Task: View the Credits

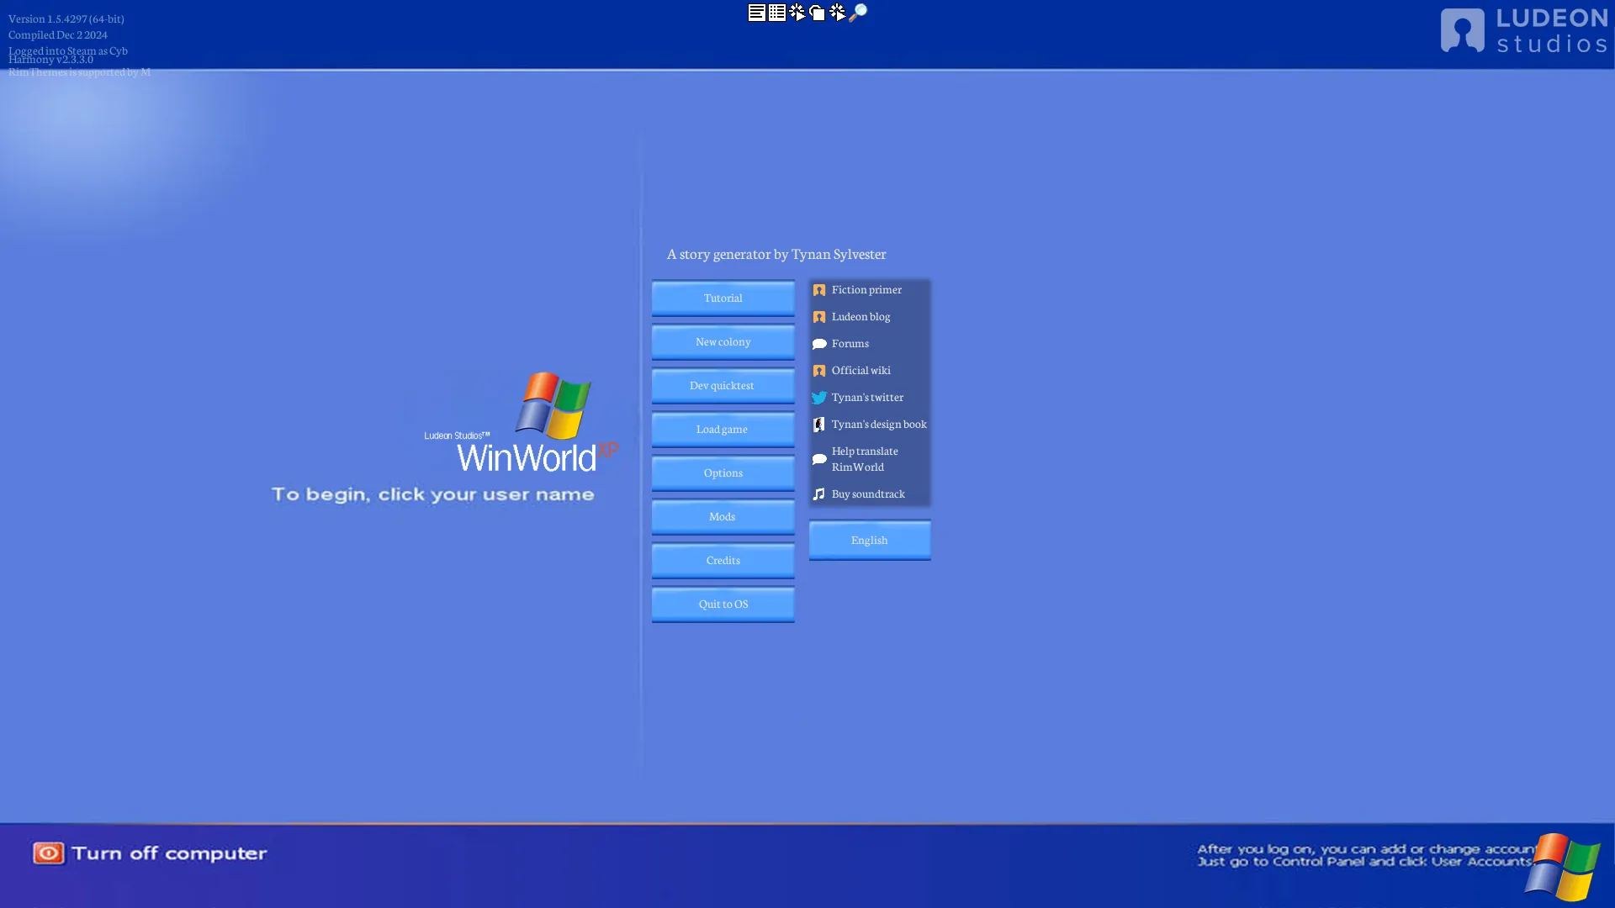Action: [x=723, y=561]
